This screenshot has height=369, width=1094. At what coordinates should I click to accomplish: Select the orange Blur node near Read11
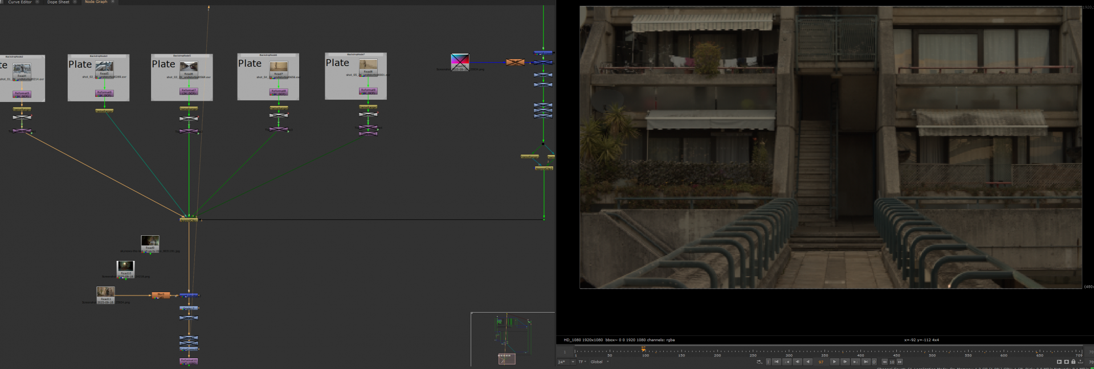pyautogui.click(x=161, y=295)
